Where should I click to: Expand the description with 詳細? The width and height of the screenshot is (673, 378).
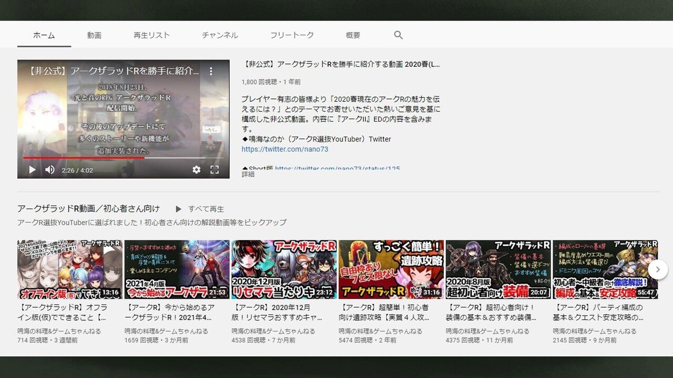[248, 174]
